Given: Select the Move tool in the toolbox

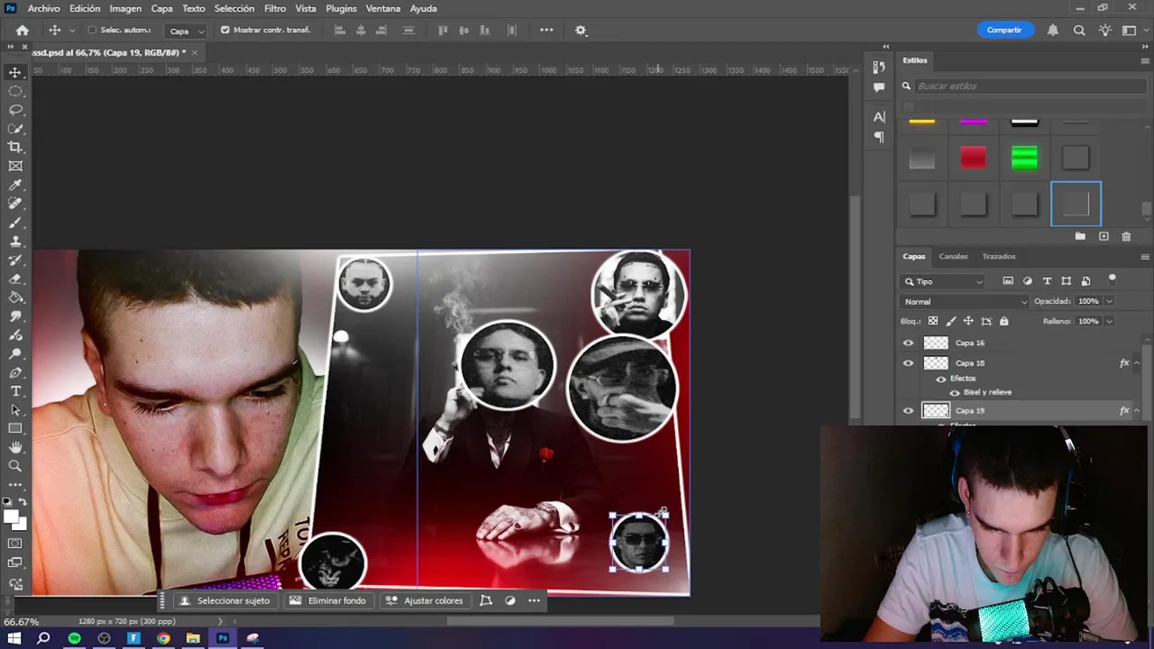Looking at the screenshot, I should [15, 72].
